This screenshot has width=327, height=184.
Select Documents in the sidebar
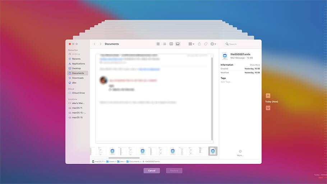[78, 73]
